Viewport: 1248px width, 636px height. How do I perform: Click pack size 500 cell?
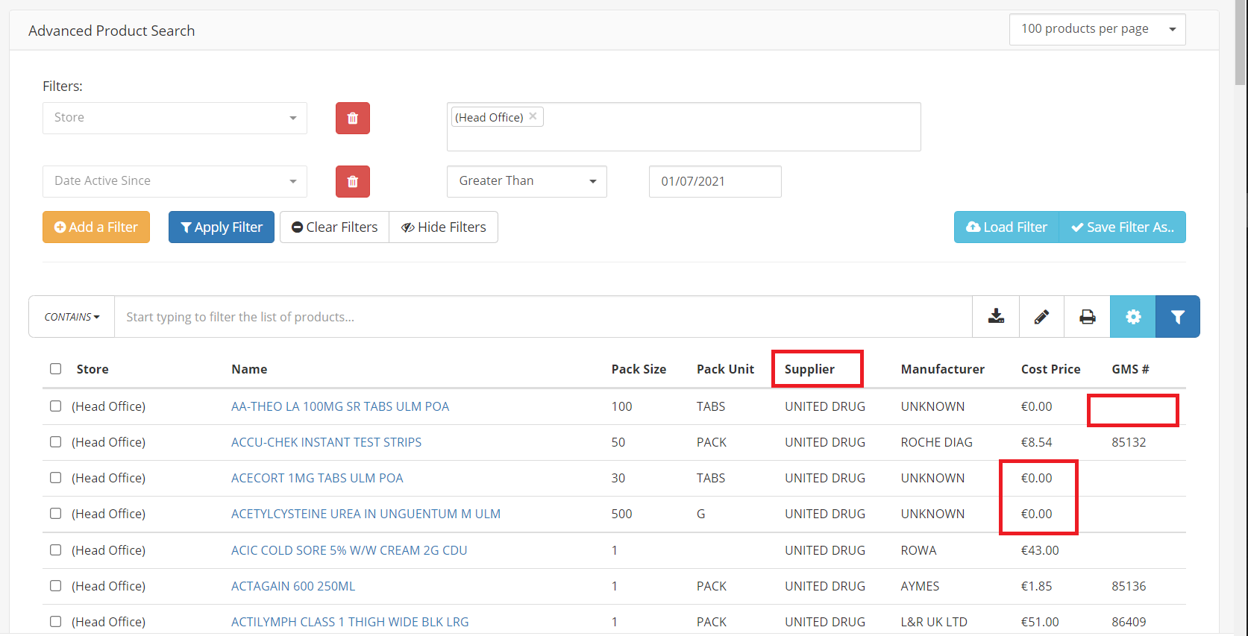(x=621, y=514)
